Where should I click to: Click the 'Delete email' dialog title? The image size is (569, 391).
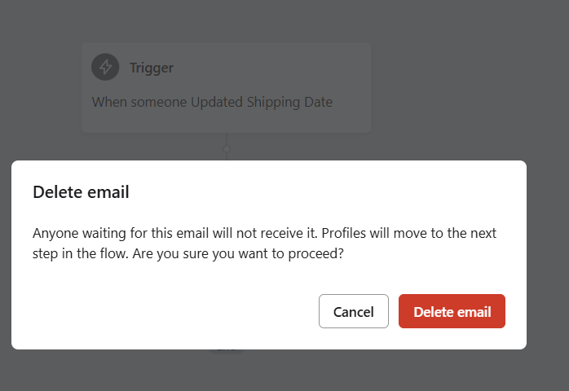point(81,192)
